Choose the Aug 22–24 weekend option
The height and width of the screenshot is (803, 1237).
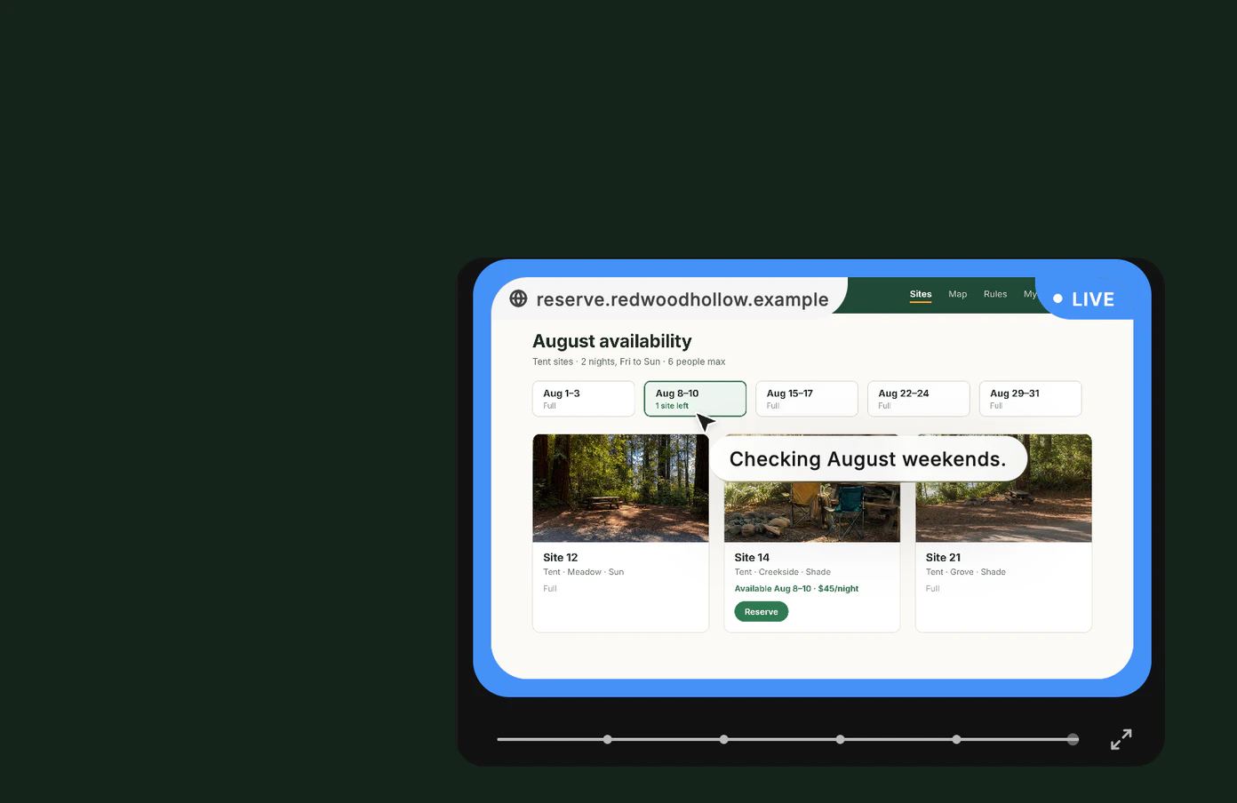(919, 399)
